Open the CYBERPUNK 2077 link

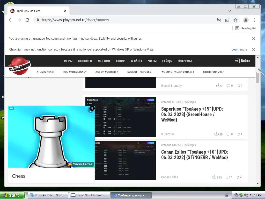click(213, 72)
